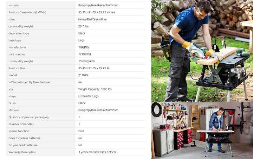Click the Is Discontinued By Manufacturer label

pyautogui.click(x=30, y=82)
